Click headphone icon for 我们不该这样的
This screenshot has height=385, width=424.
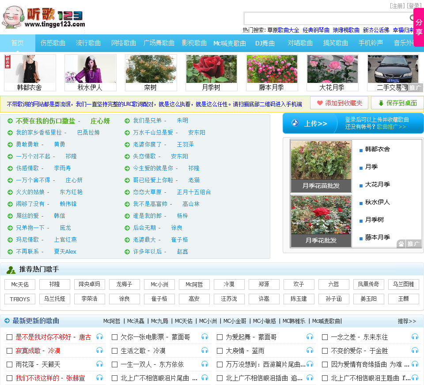click(99, 378)
